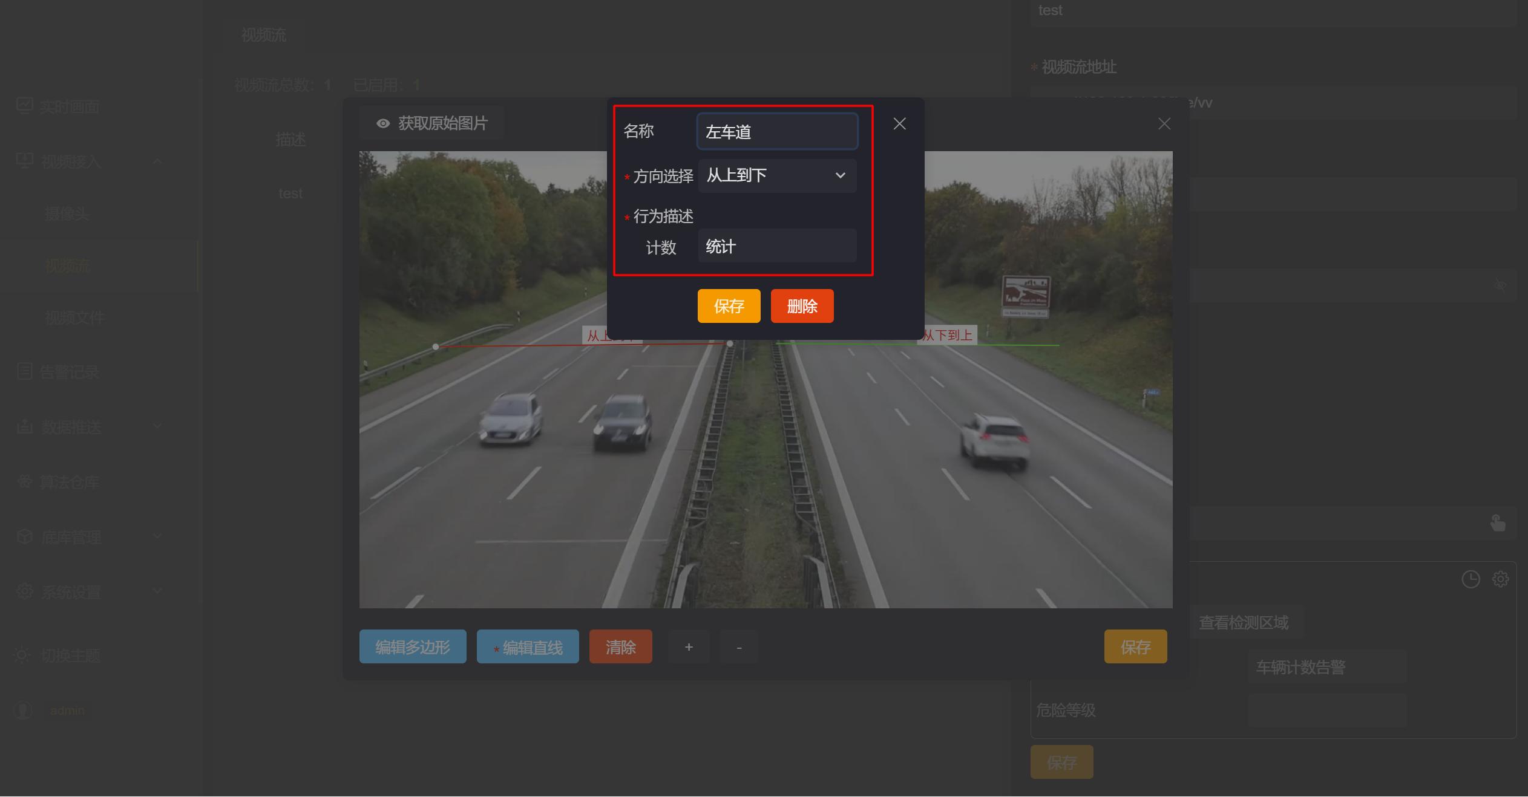
Task: Open the gear settings icon in algorithm panel
Action: click(x=1500, y=579)
